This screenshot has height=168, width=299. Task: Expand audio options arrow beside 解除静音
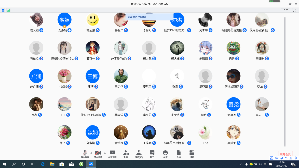(91, 153)
